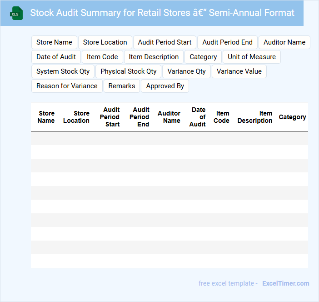The height and width of the screenshot is (302, 319).
Task: Select the Auditor Name tag
Action: tap(284, 42)
